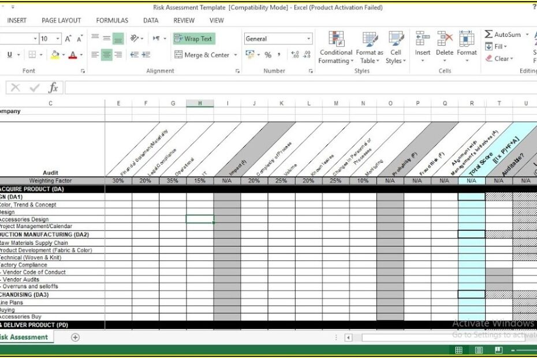
Task: Apply Merge & Center to selection
Action: point(203,55)
